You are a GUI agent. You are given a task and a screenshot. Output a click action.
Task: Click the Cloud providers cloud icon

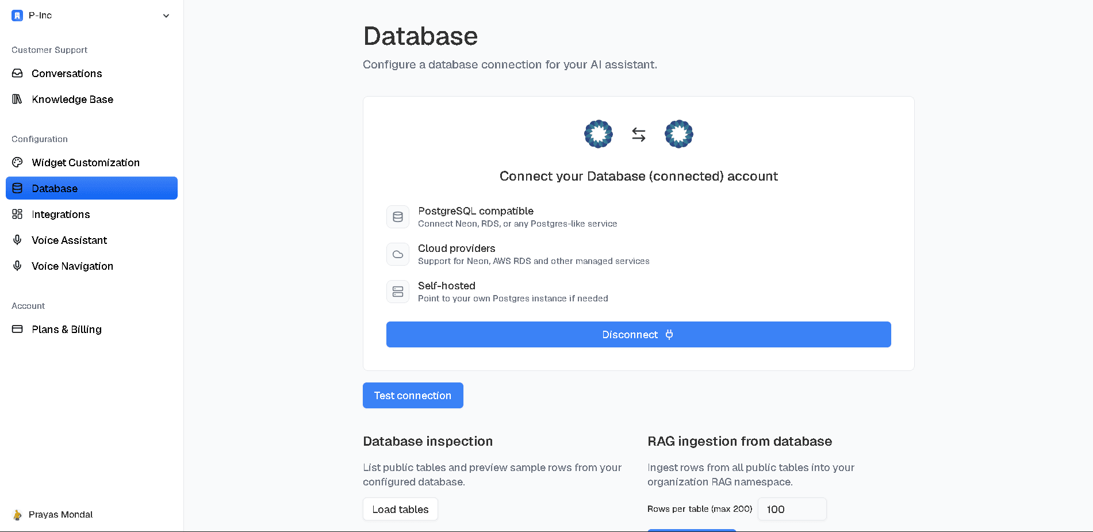coord(398,254)
